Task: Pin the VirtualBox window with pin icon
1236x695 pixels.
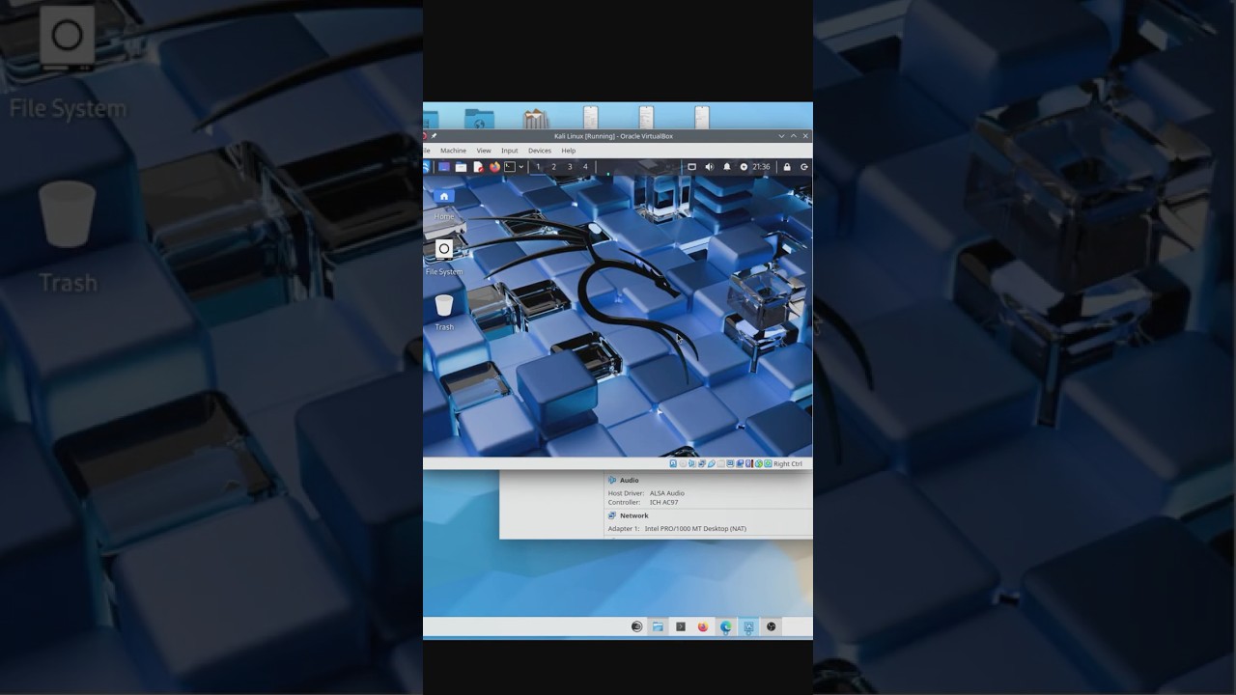Action: pos(434,136)
